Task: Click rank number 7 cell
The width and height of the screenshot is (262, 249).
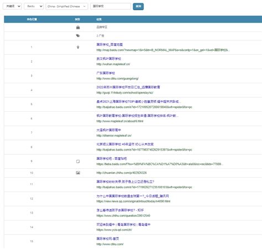Action: [32, 133]
